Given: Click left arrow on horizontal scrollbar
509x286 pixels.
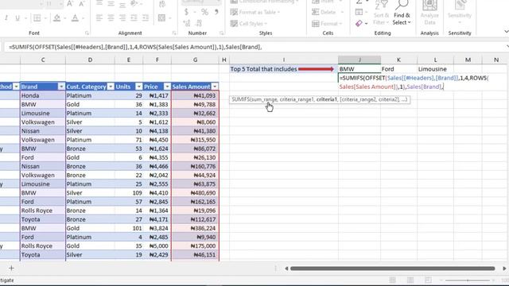Looking at the screenshot, I should coord(286,269).
